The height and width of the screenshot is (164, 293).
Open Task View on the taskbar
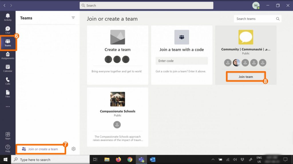95,159
